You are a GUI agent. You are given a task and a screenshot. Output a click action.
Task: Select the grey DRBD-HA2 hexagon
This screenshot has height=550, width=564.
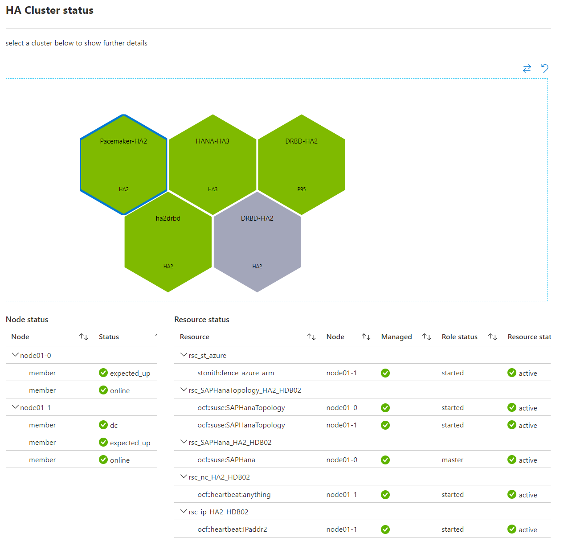tap(257, 242)
